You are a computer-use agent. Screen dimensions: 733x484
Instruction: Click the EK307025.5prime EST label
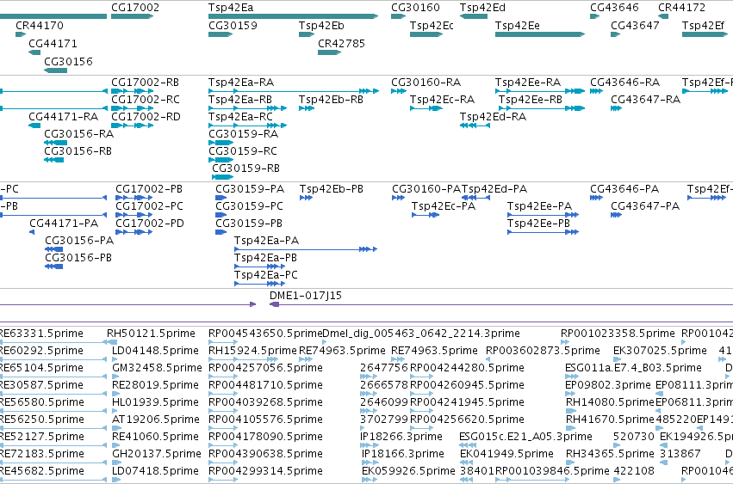(x=660, y=351)
